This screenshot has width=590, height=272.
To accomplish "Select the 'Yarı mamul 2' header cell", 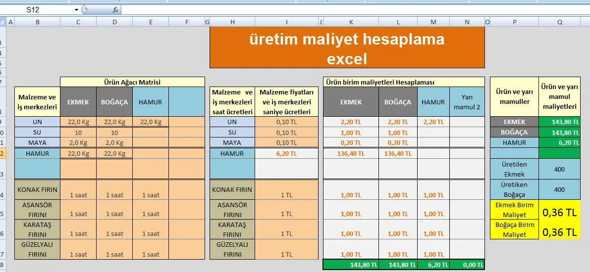I will 467,102.
